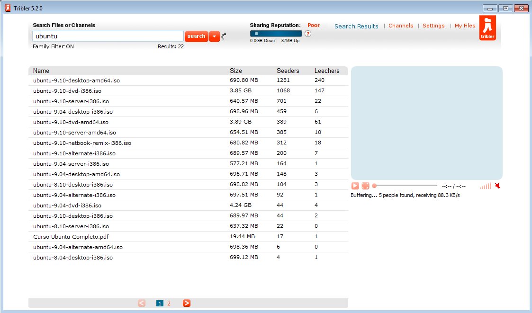Click the 1281 seeders value
The width and height of the screenshot is (532, 313).
click(283, 80)
